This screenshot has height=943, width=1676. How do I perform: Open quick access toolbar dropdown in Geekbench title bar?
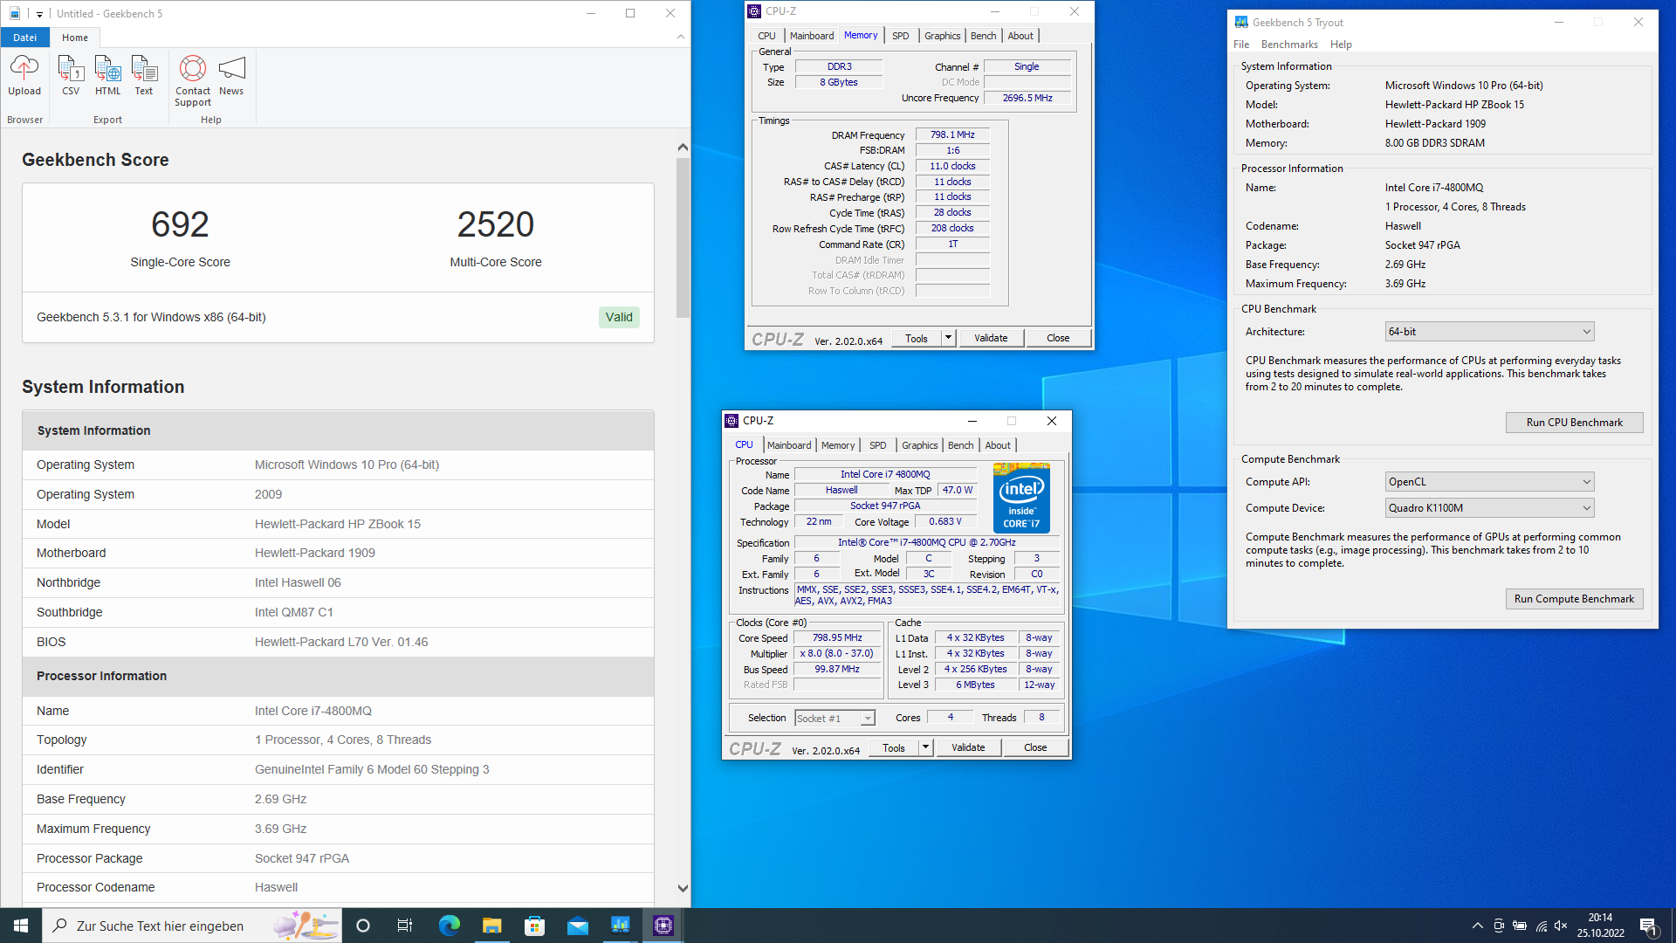tap(39, 14)
